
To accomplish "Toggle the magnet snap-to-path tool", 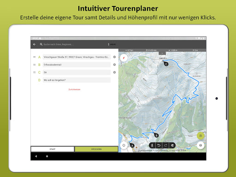I will pos(172,145).
